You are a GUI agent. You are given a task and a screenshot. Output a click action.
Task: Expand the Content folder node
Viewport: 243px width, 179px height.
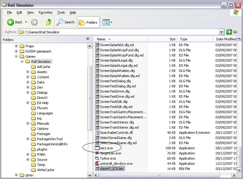coord(28,77)
